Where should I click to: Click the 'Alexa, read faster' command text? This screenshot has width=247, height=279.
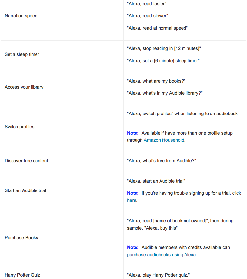click(147, 4)
